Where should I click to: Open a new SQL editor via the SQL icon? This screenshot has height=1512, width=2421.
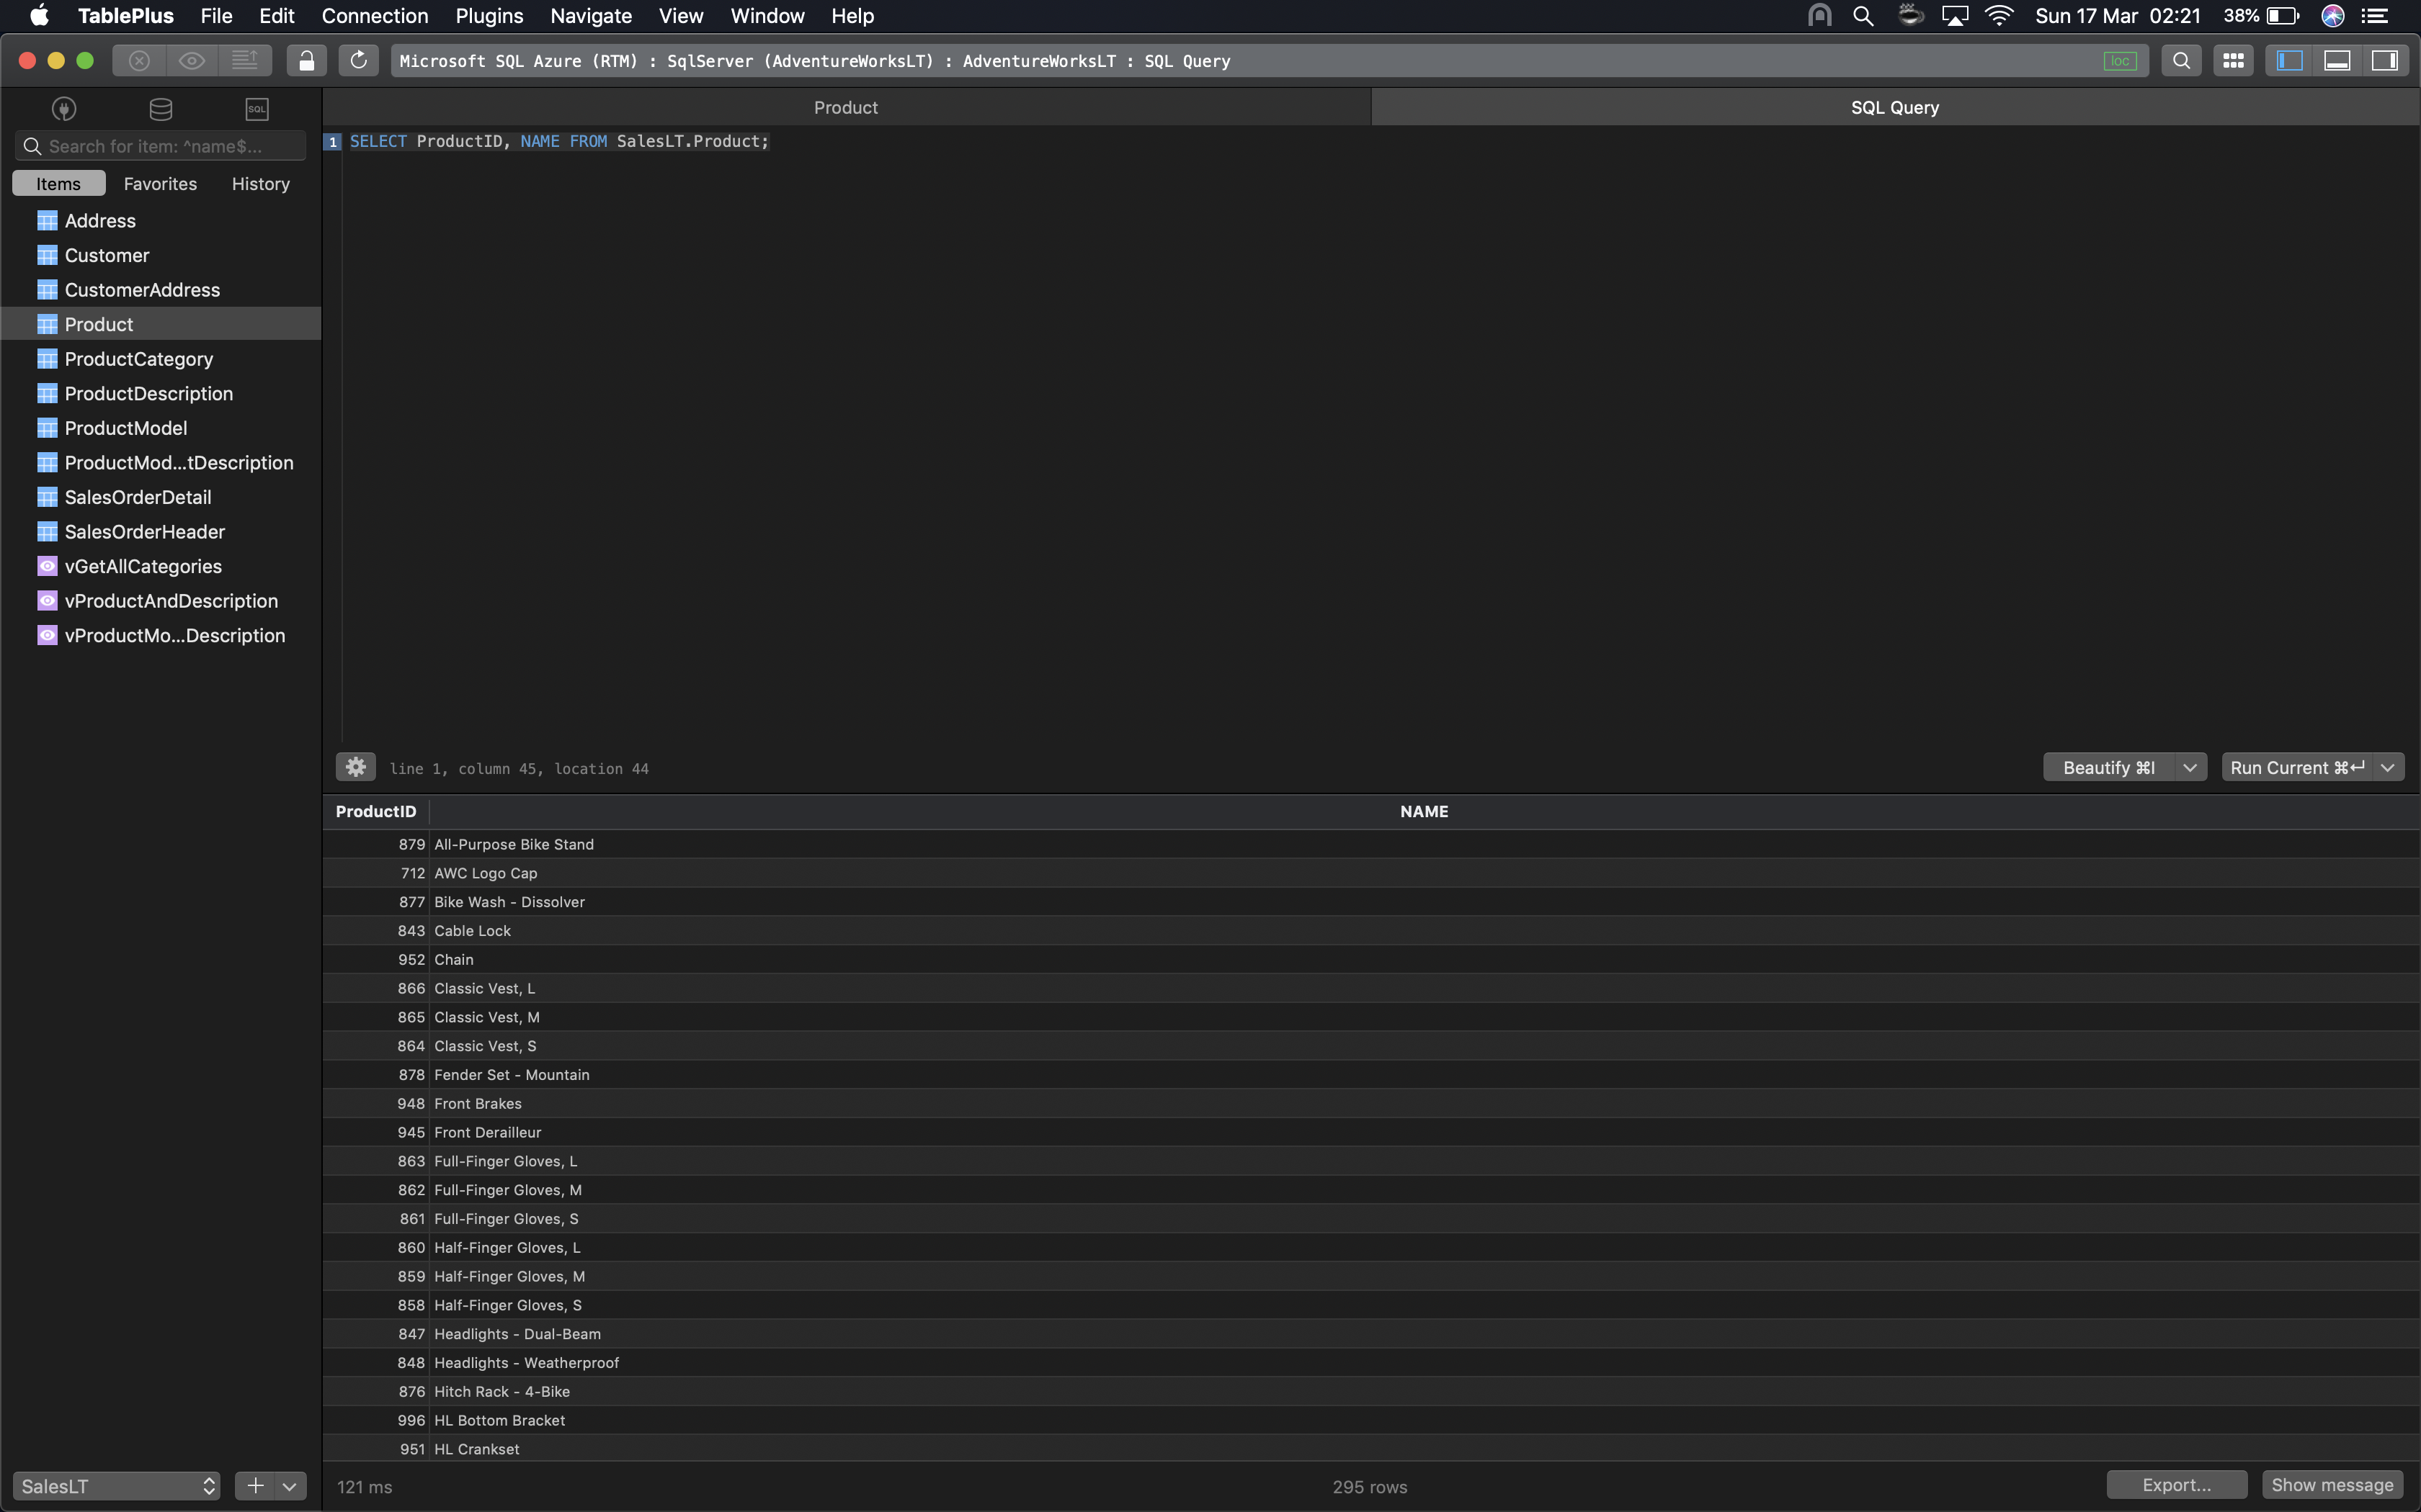256,108
